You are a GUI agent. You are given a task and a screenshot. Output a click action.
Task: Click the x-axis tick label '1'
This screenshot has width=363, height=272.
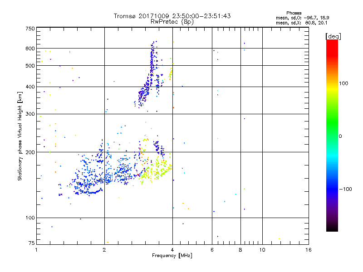[x=36, y=250]
